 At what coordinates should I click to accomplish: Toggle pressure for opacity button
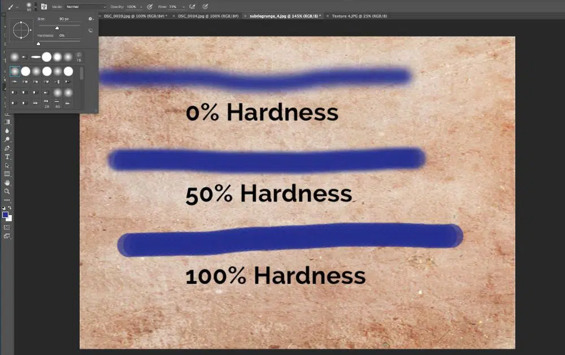point(150,7)
